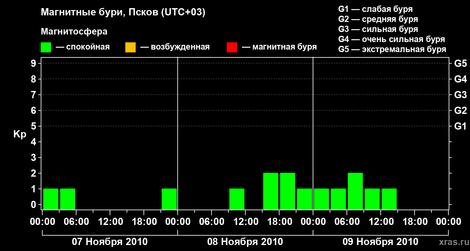
Task: Click the 06:00 time label under 09 November
Action: 347,222
